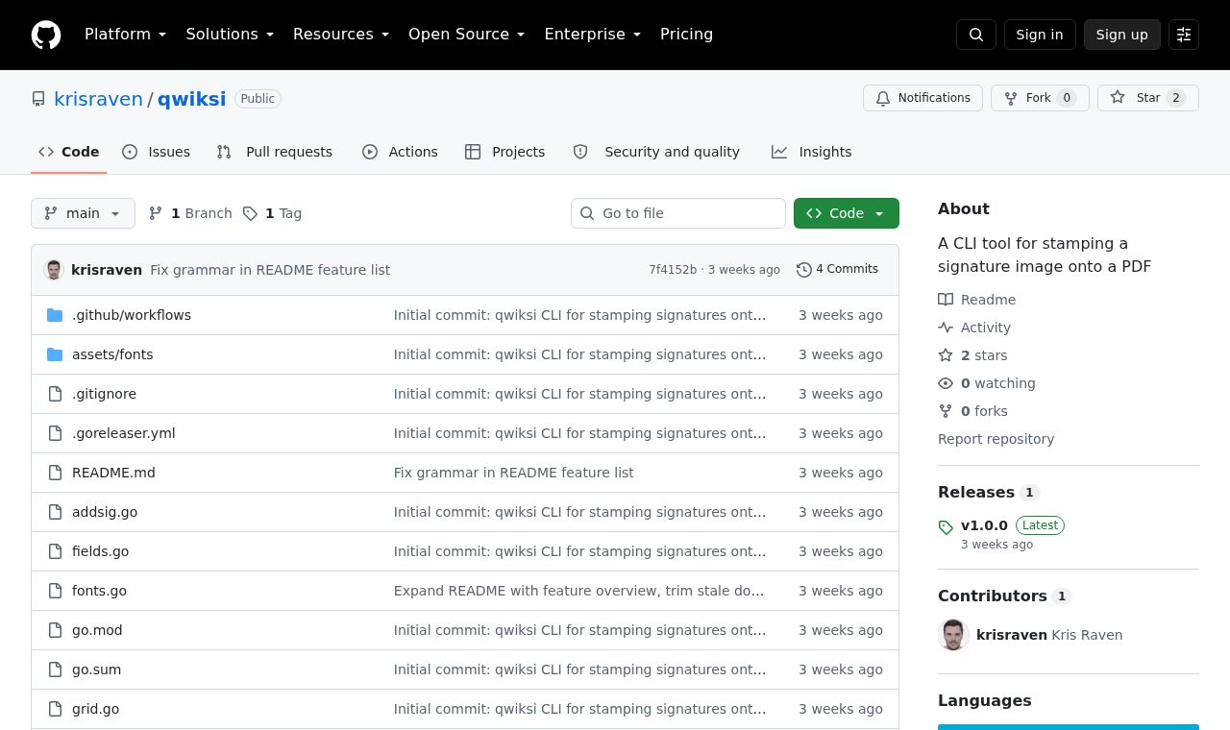Open the .goreleaser.yml file name

[124, 433]
